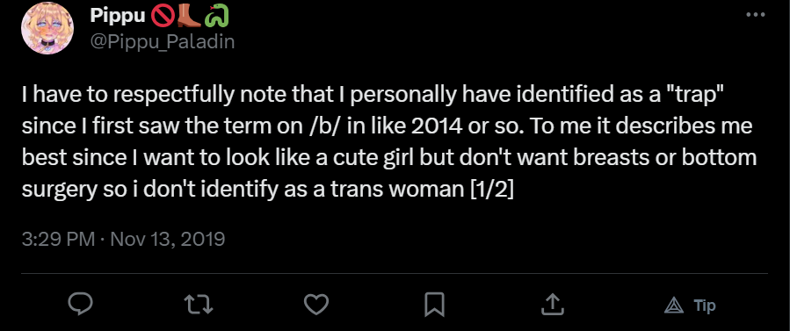This screenshot has width=790, height=331.
Task: Click the red prohibited sign emoji
Action: pos(163,16)
